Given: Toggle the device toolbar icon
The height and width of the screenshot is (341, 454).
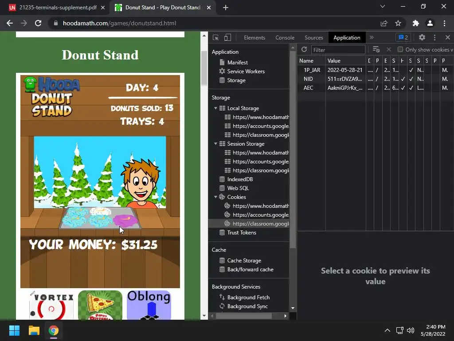Looking at the screenshot, I should (x=227, y=37).
